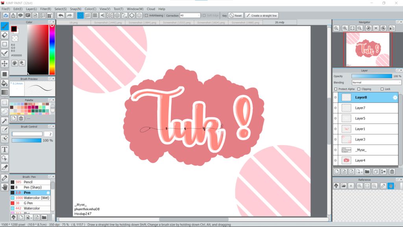
Task: Zoom out using the Navigator magnifier minus
Action: pos(360,28)
